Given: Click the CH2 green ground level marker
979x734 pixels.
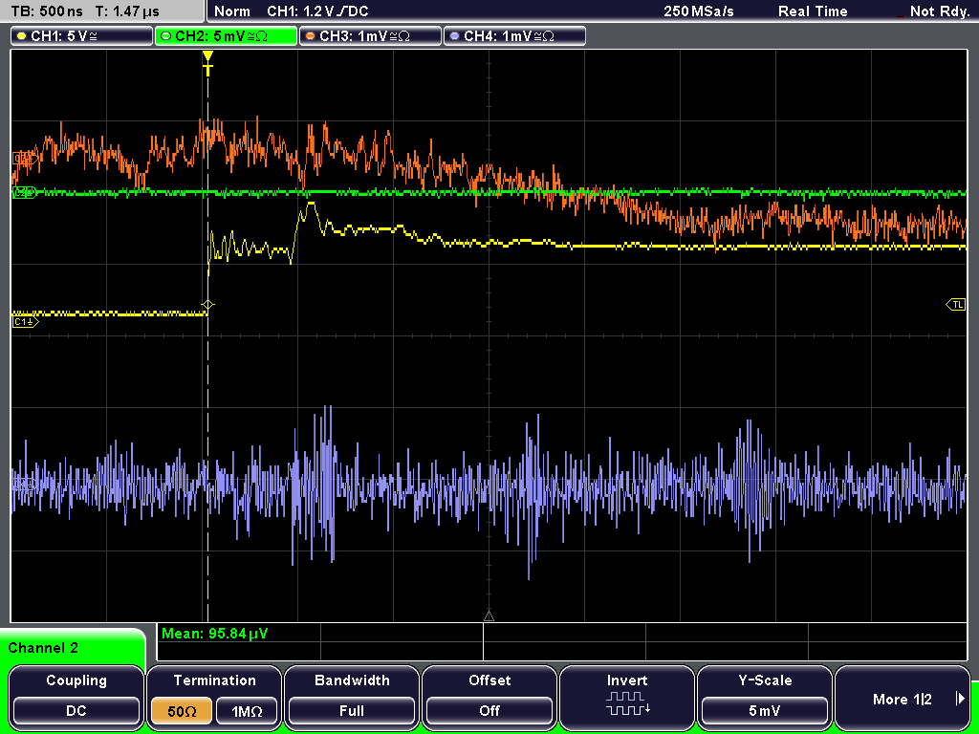Looking at the screenshot, I should [x=24, y=192].
